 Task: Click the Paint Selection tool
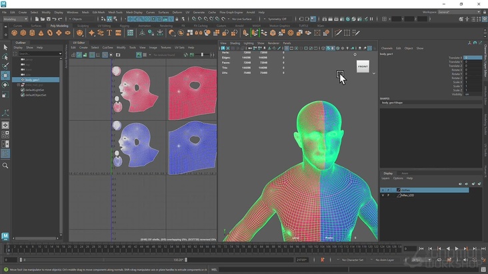tap(5, 66)
